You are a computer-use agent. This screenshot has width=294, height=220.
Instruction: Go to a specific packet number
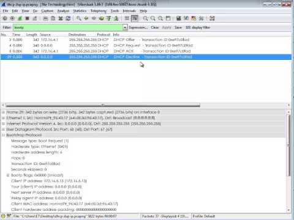[101, 18]
